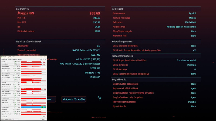216x121 pixels.
Task: Click the GPU Clock history graph
Action: pos(33,62)
